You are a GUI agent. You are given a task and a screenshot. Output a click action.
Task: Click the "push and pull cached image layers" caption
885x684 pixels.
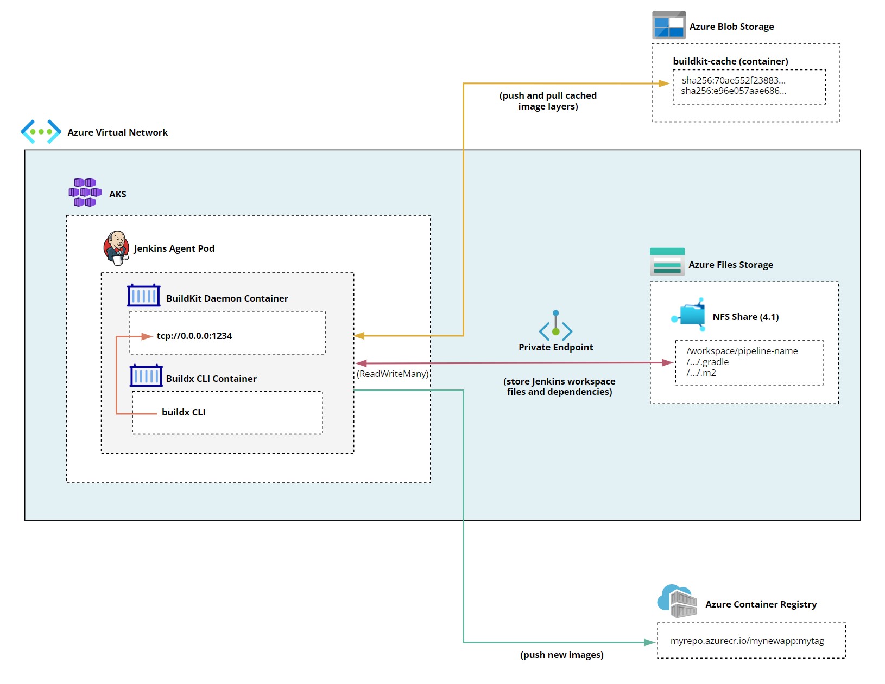pyautogui.click(x=548, y=101)
